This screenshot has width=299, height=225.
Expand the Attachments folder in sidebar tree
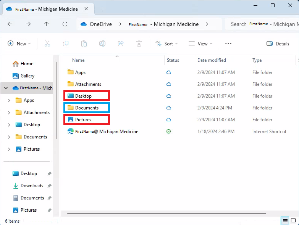pos(9,112)
